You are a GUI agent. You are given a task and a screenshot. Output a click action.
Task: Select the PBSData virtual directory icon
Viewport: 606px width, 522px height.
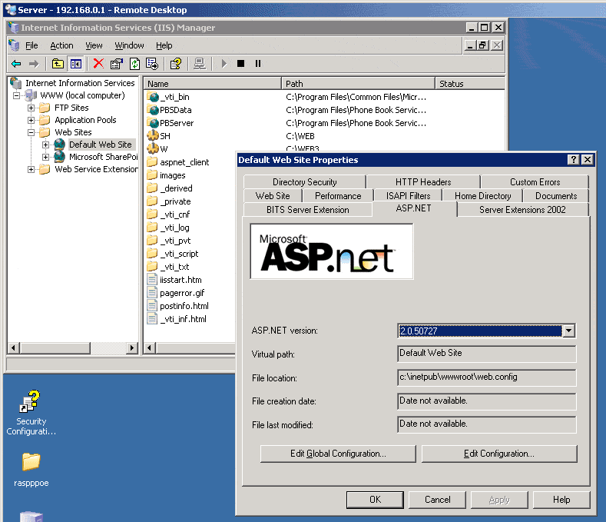153,110
